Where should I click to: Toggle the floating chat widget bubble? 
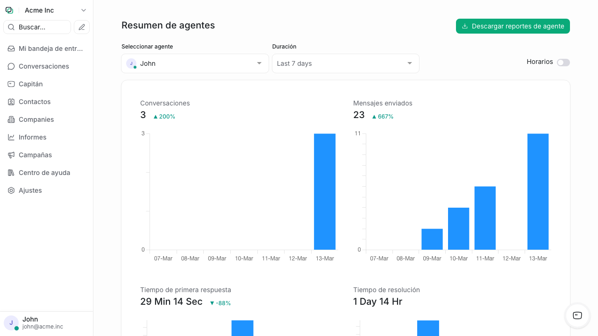(x=577, y=316)
